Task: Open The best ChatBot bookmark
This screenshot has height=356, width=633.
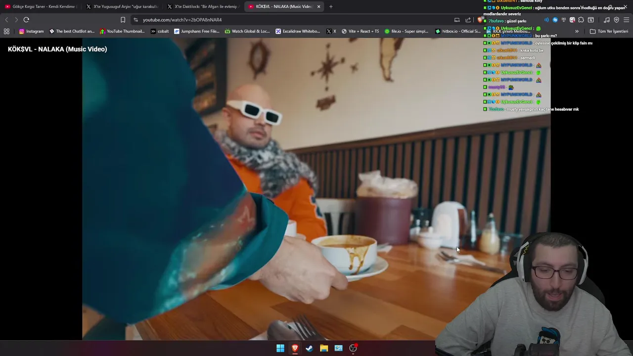Action: [72, 31]
